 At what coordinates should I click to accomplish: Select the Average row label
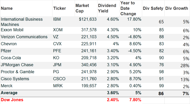(9, 93)
